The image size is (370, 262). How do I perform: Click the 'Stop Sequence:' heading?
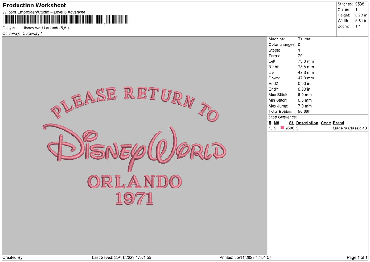click(x=282, y=117)
